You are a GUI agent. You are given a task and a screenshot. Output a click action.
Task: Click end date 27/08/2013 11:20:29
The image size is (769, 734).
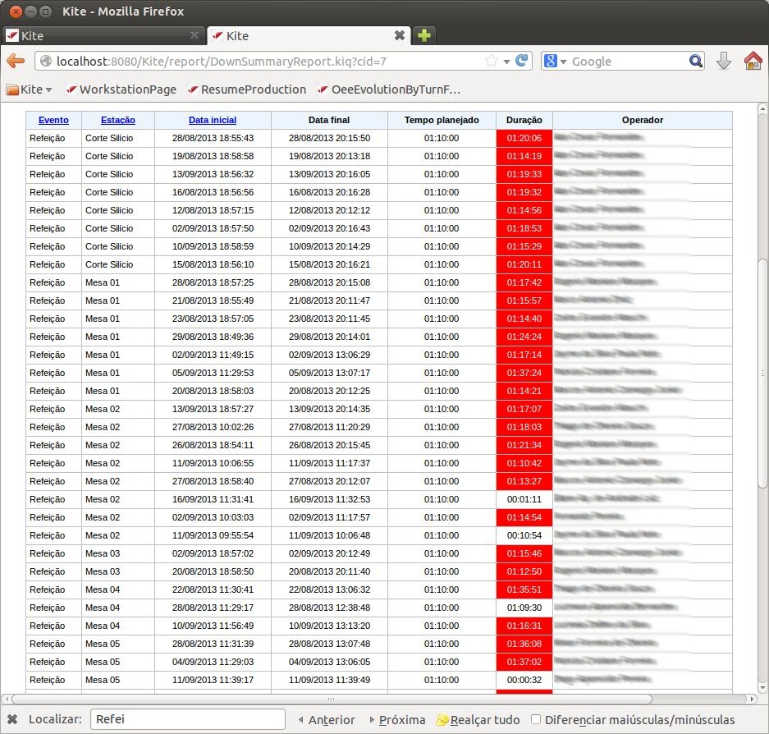[x=329, y=428]
